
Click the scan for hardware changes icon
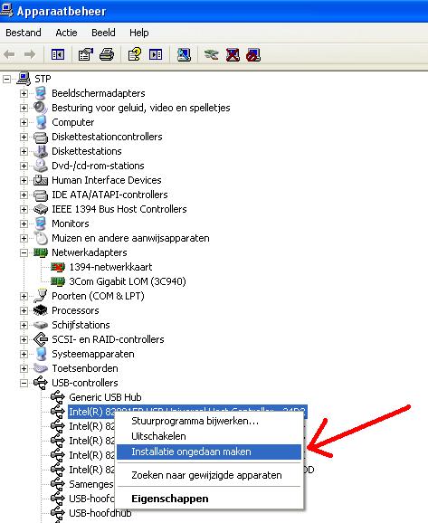pos(184,54)
